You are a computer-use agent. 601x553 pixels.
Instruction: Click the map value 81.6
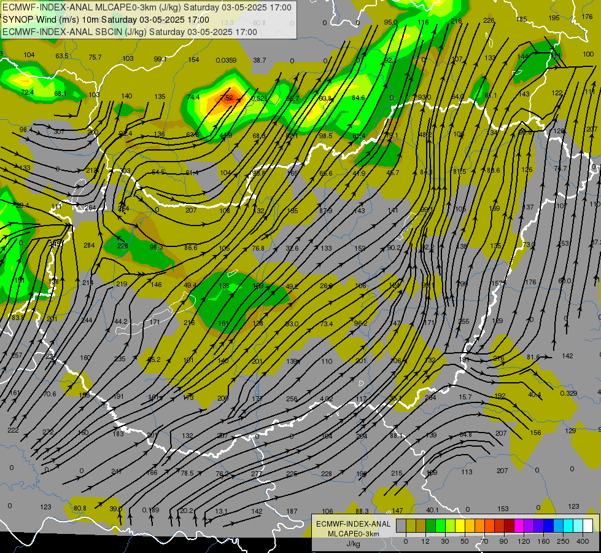point(533,357)
